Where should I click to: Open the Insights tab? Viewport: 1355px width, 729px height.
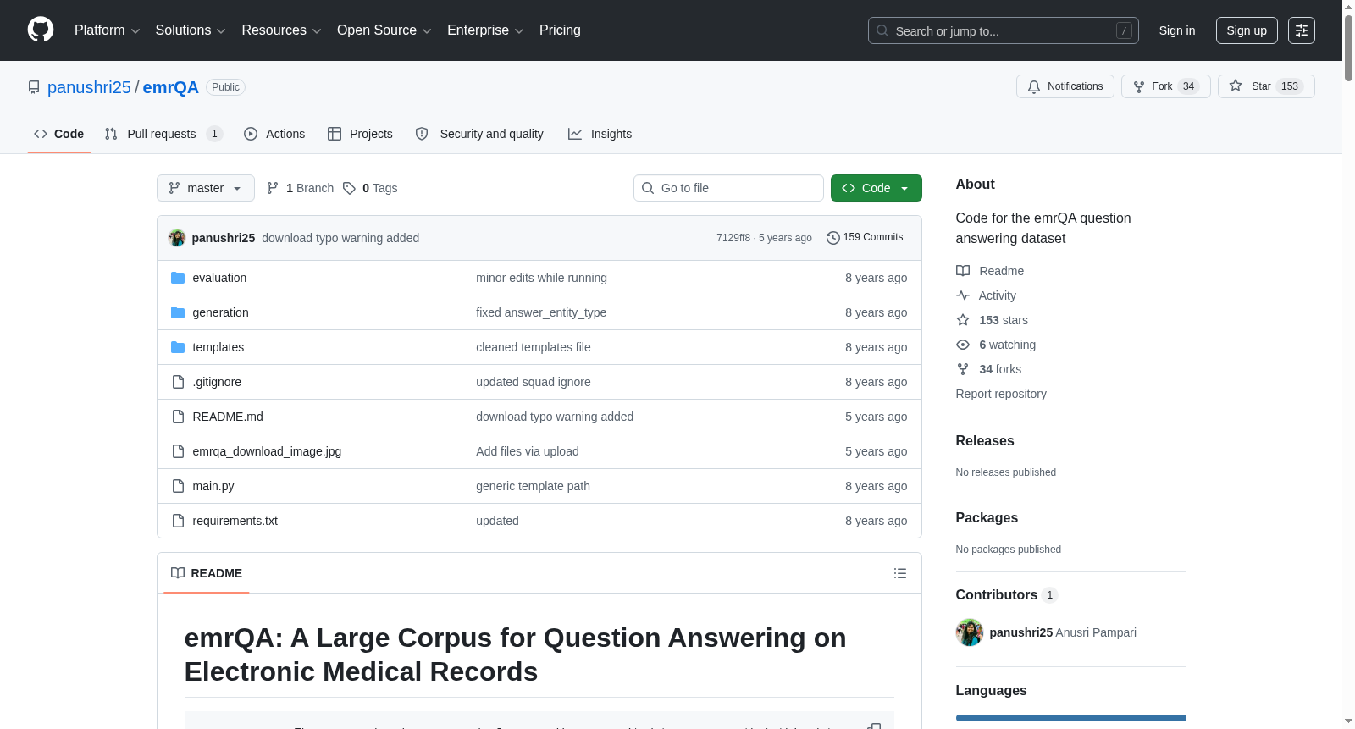point(600,134)
